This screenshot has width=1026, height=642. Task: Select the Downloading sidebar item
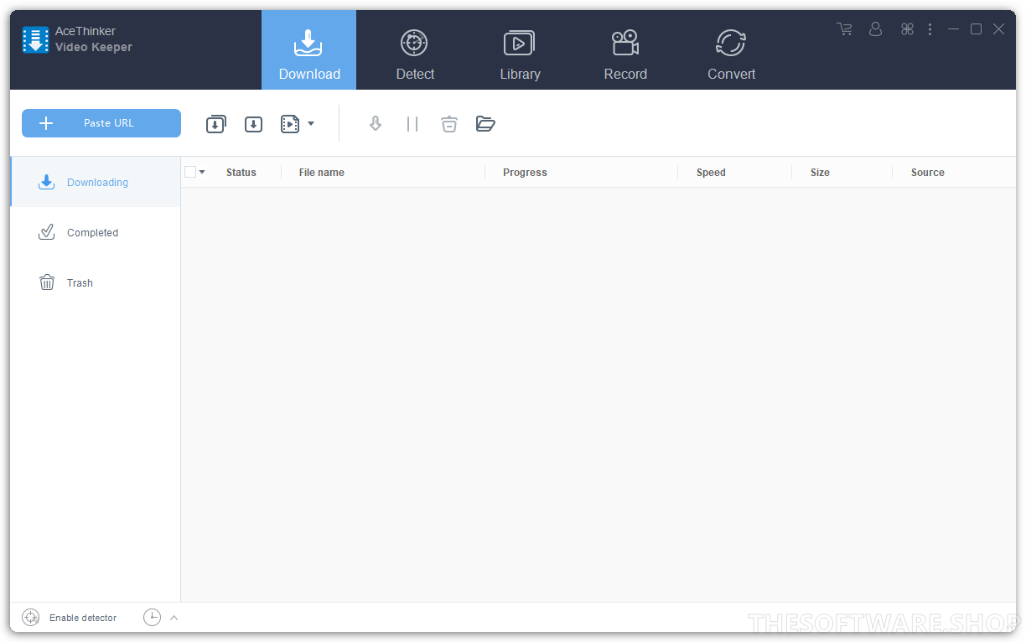pyautogui.click(x=96, y=182)
